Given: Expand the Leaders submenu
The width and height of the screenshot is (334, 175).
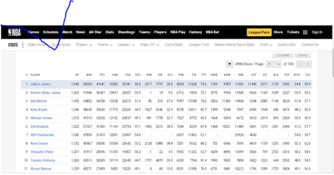Looking at the screenshot, I should pos(126,44).
